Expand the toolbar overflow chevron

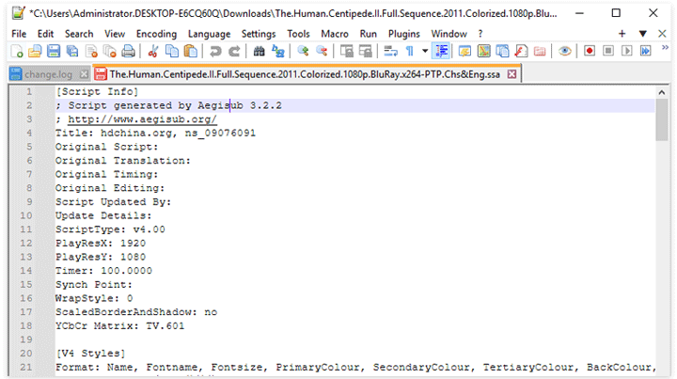[x=665, y=47]
